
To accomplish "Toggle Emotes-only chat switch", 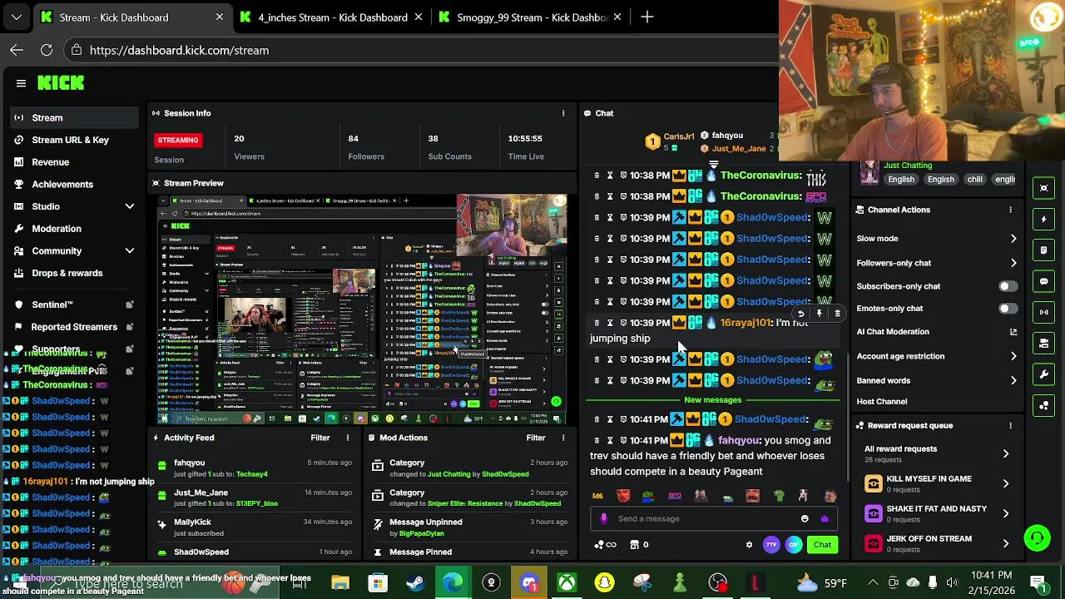I will 1007,309.
